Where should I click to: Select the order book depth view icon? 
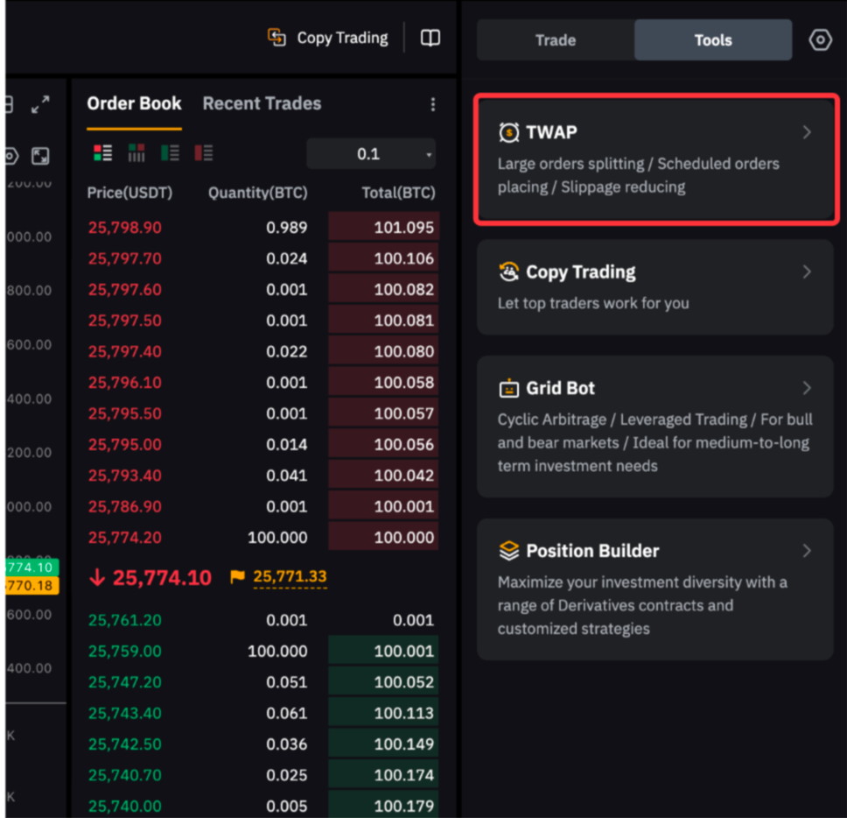pyautogui.click(x=136, y=153)
